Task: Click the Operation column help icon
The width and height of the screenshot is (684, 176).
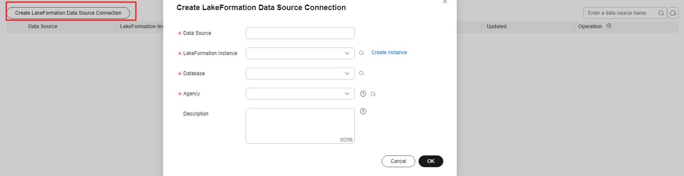Action: click(x=609, y=26)
